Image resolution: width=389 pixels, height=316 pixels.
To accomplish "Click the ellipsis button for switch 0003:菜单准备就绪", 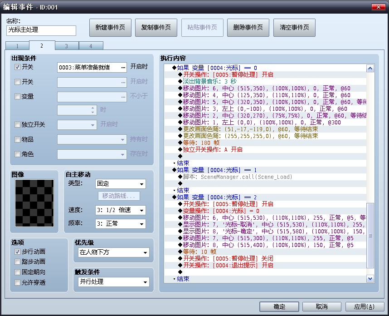I will coord(123,68).
